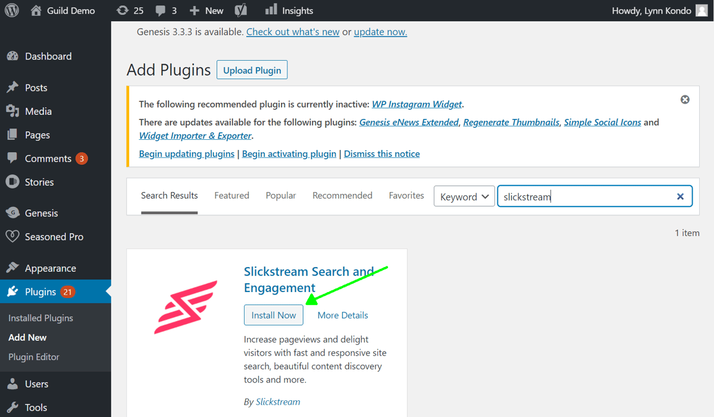Open Tools via the wrench icon
Screen dimensions: 714x417
click(13, 407)
